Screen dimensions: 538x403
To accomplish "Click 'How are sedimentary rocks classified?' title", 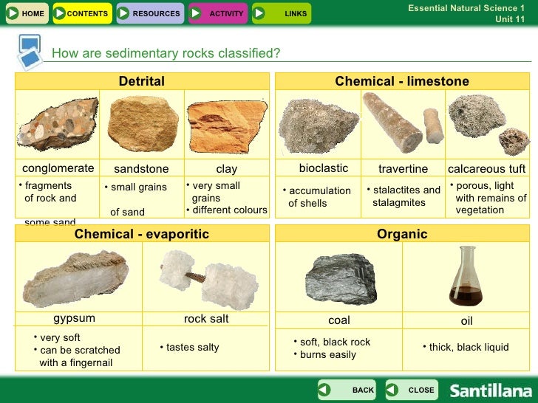I will (166, 53).
